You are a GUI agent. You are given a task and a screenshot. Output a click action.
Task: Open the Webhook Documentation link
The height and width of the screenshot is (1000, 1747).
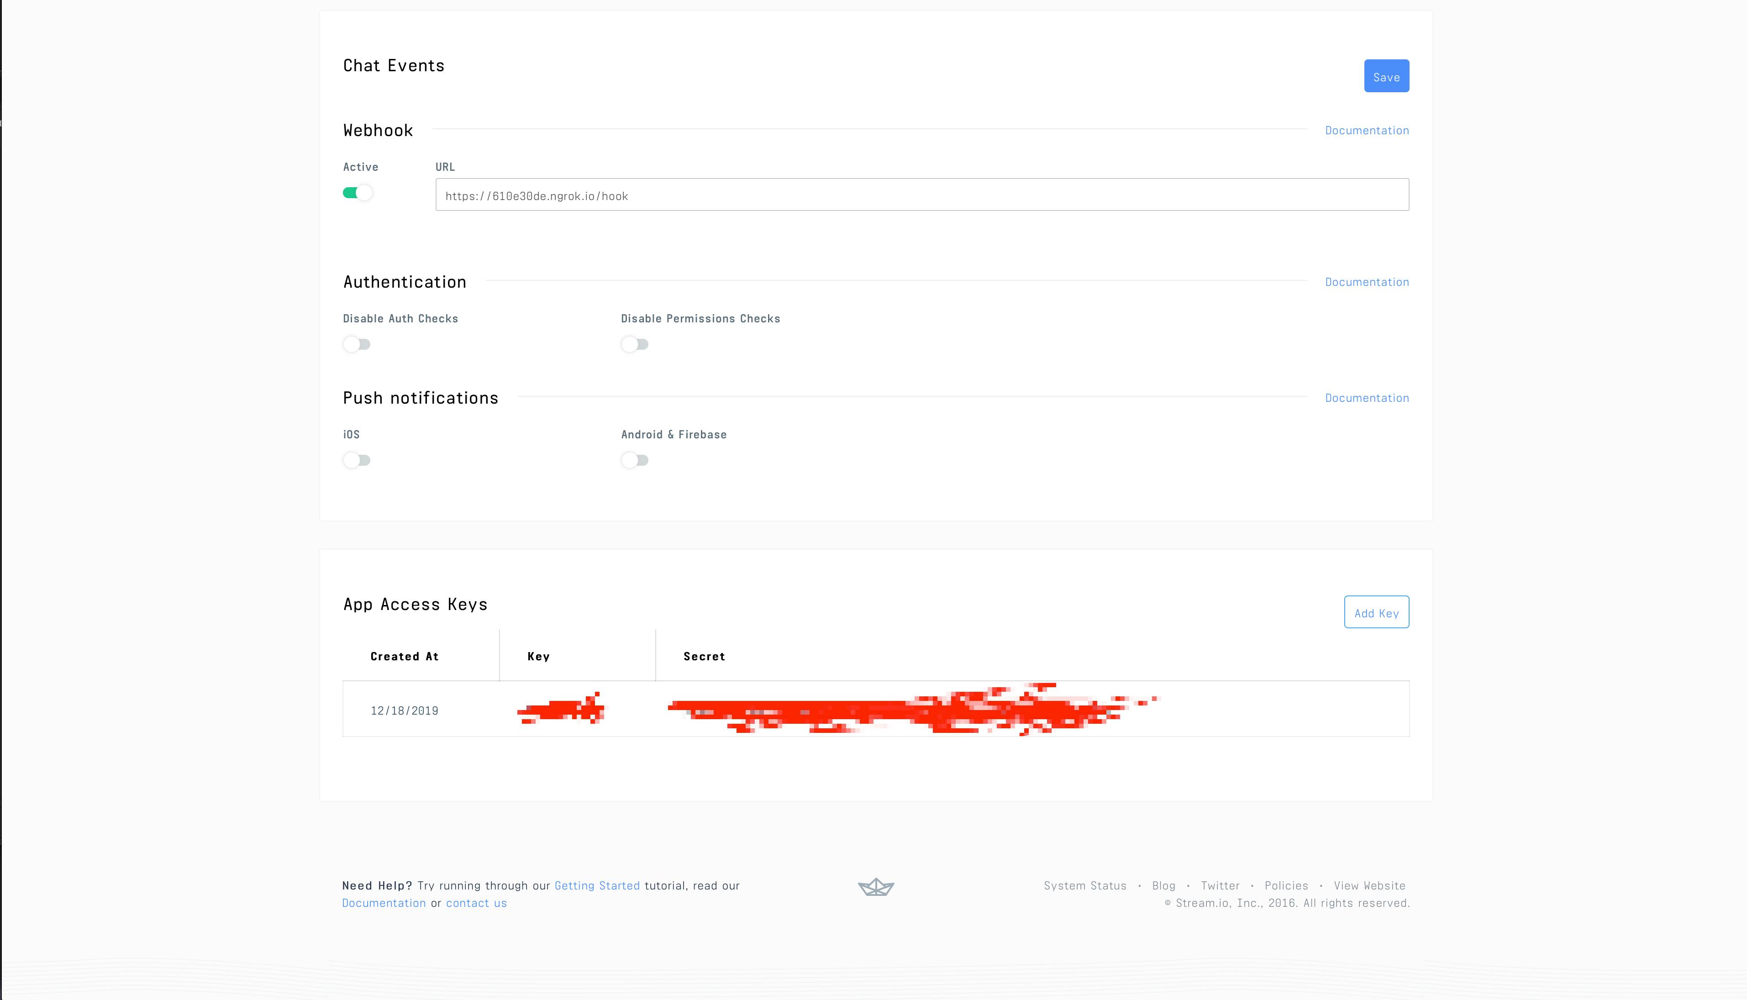[1367, 130]
